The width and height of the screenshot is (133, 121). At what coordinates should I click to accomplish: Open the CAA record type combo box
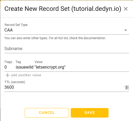[67, 30]
